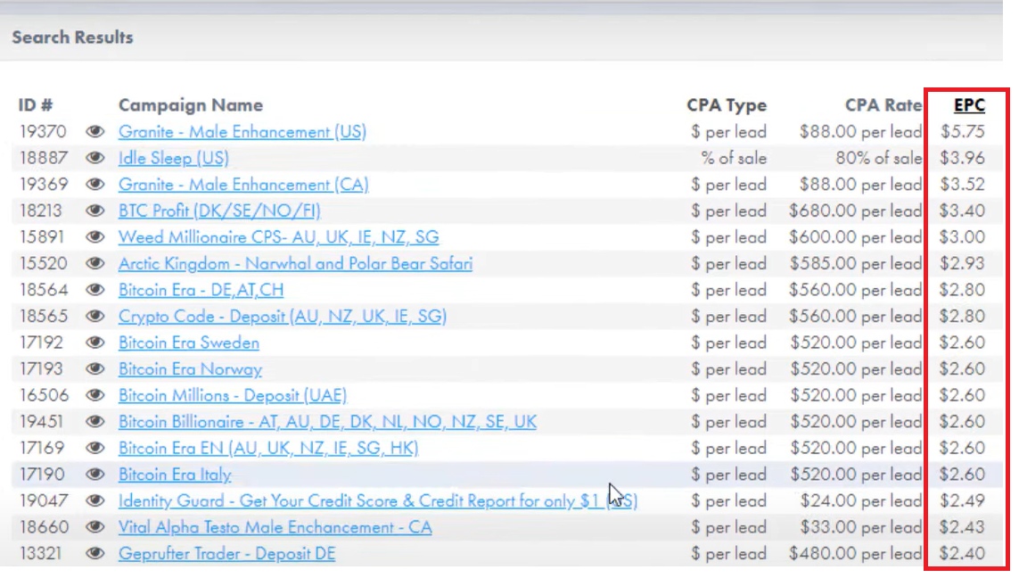
Task: Preview Geprufter Trader - Deposit DE eye icon
Action: 95,553
